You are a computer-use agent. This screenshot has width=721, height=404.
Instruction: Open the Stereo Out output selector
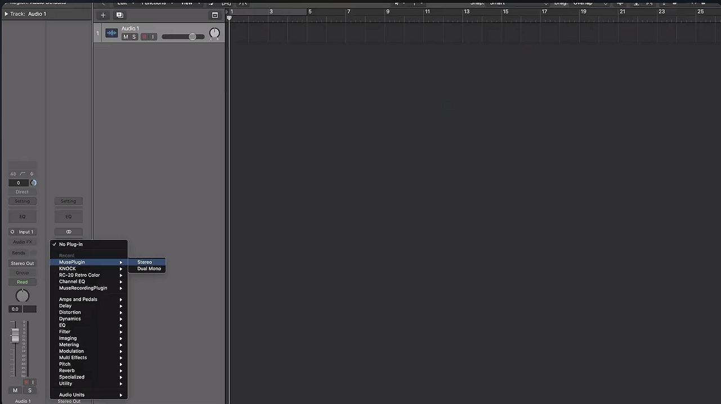click(x=23, y=264)
